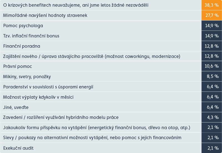Screen dimensions: 222x153
Task: Click the 'Právní pomoc' row label
Action: [x=17, y=67]
